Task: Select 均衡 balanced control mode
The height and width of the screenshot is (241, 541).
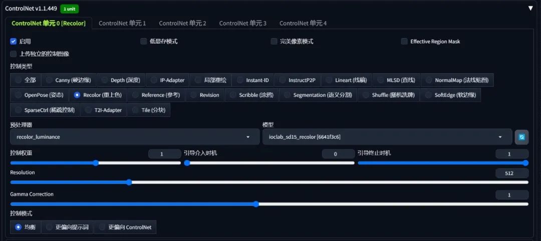Action: point(26,227)
